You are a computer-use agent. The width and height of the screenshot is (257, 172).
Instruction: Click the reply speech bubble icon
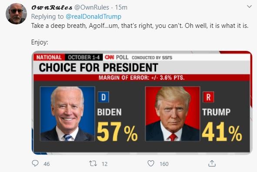pos(35,163)
